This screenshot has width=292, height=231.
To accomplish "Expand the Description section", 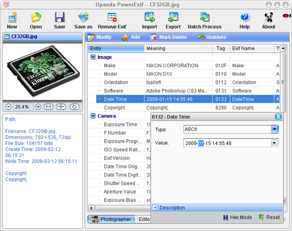I will 155,208.
